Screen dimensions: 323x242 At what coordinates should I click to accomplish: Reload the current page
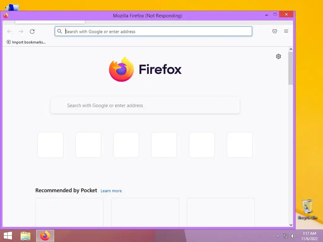32,32
